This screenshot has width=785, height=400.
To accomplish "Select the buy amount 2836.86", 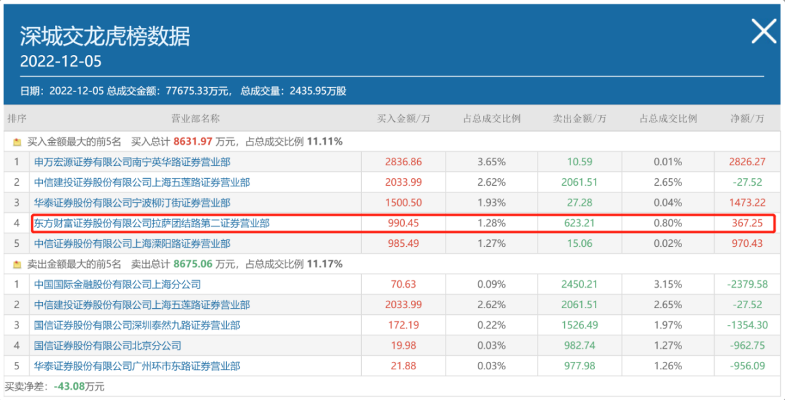I will [x=403, y=162].
